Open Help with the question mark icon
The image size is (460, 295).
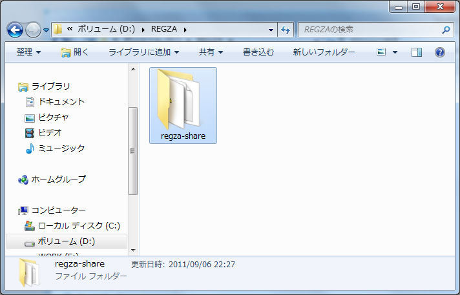click(440, 52)
